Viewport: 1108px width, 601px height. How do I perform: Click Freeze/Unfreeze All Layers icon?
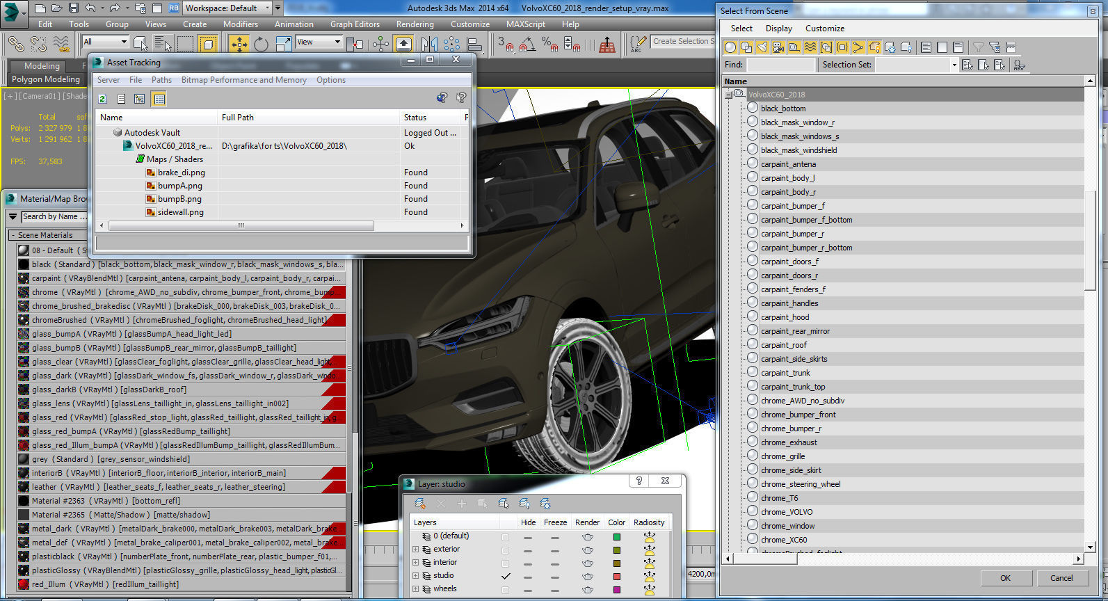pos(545,503)
